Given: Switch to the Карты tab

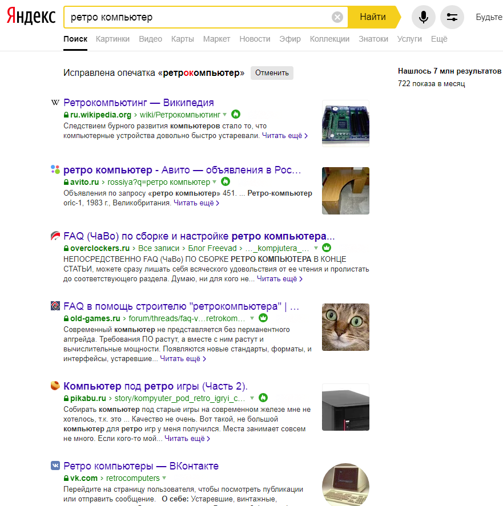Looking at the screenshot, I should tap(183, 39).
